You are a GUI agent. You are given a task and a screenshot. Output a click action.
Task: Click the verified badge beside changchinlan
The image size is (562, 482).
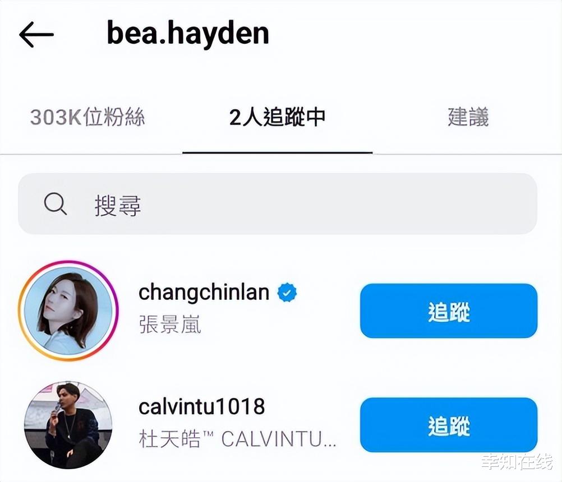pyautogui.click(x=287, y=292)
